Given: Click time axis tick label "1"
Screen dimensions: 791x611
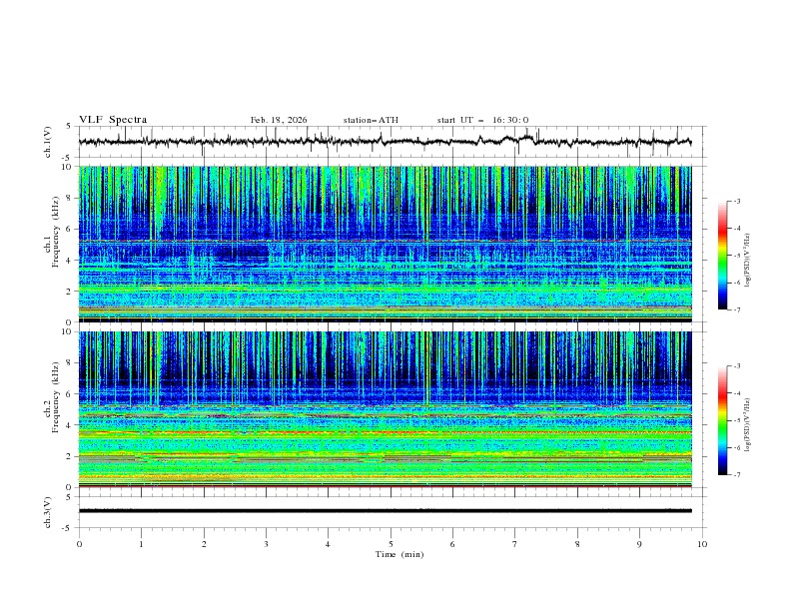Looking at the screenshot, I should pyautogui.click(x=141, y=544).
